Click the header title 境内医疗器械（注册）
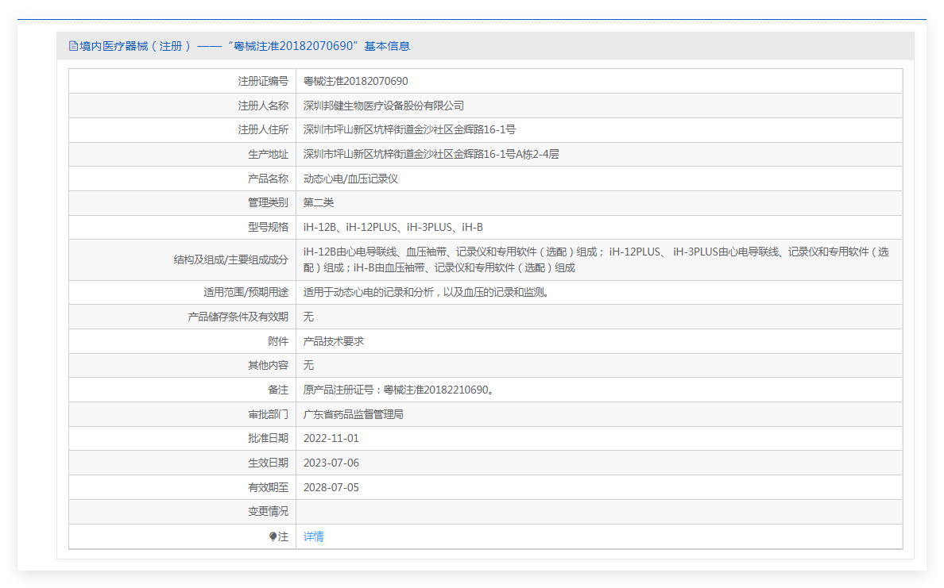Viewport: 944px width, 588px height. (x=135, y=46)
